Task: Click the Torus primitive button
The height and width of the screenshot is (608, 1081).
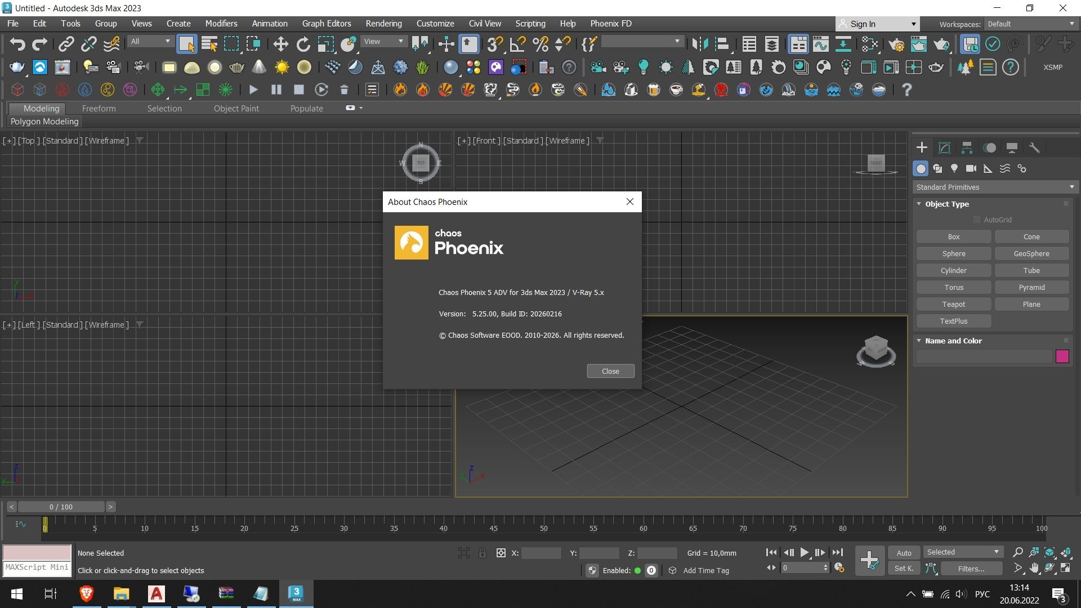Action: click(x=953, y=287)
